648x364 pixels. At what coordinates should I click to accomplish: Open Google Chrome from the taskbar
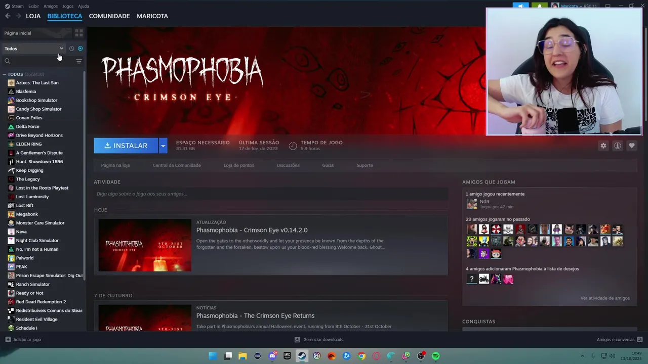click(x=361, y=356)
